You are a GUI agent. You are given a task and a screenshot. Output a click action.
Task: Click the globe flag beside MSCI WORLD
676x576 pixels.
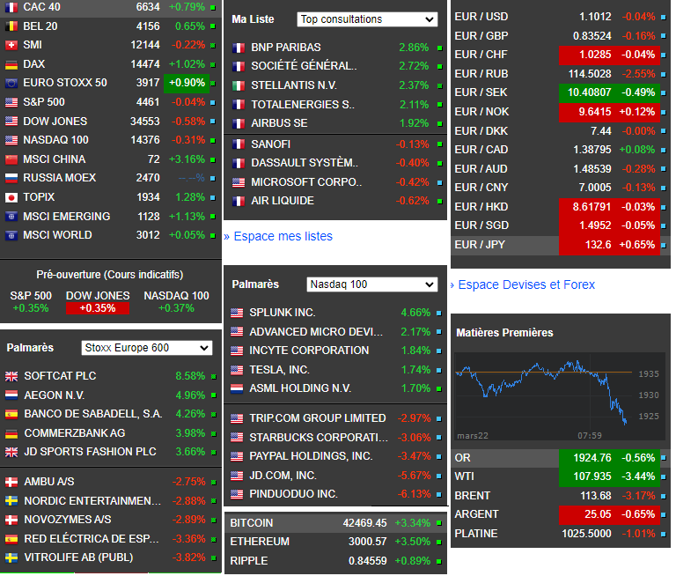(x=11, y=235)
